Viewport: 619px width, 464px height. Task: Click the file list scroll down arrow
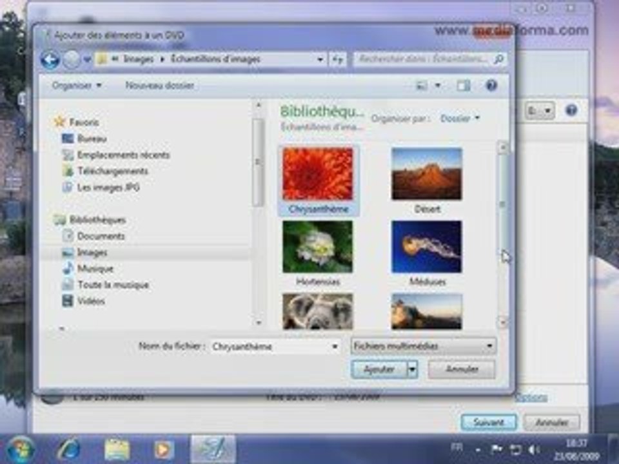point(502,323)
